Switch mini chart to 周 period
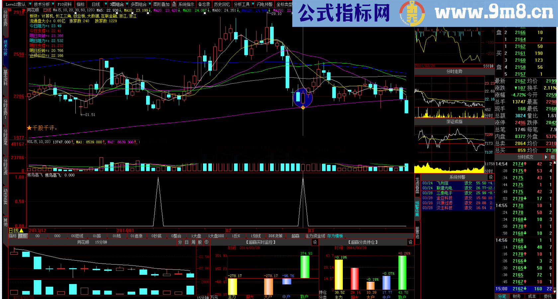Image resolution: width=558 pixels, height=299 pixels. 193,242
